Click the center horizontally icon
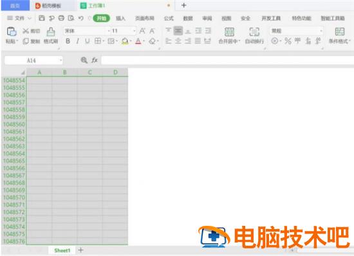The image size is (354, 256). coord(178,41)
